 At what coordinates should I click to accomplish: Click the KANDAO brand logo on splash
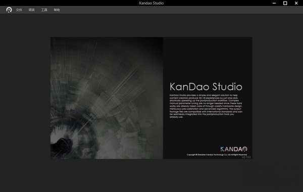tap(234, 149)
